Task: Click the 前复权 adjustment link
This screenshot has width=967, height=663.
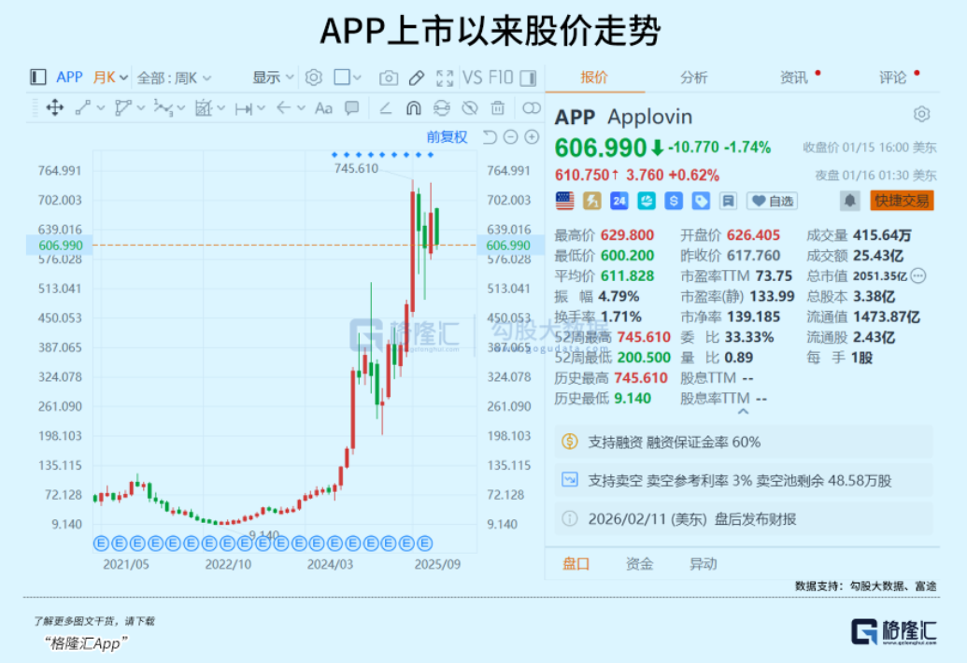Action: (447, 136)
